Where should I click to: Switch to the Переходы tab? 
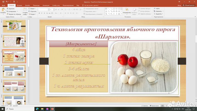click(x=36, y=5)
